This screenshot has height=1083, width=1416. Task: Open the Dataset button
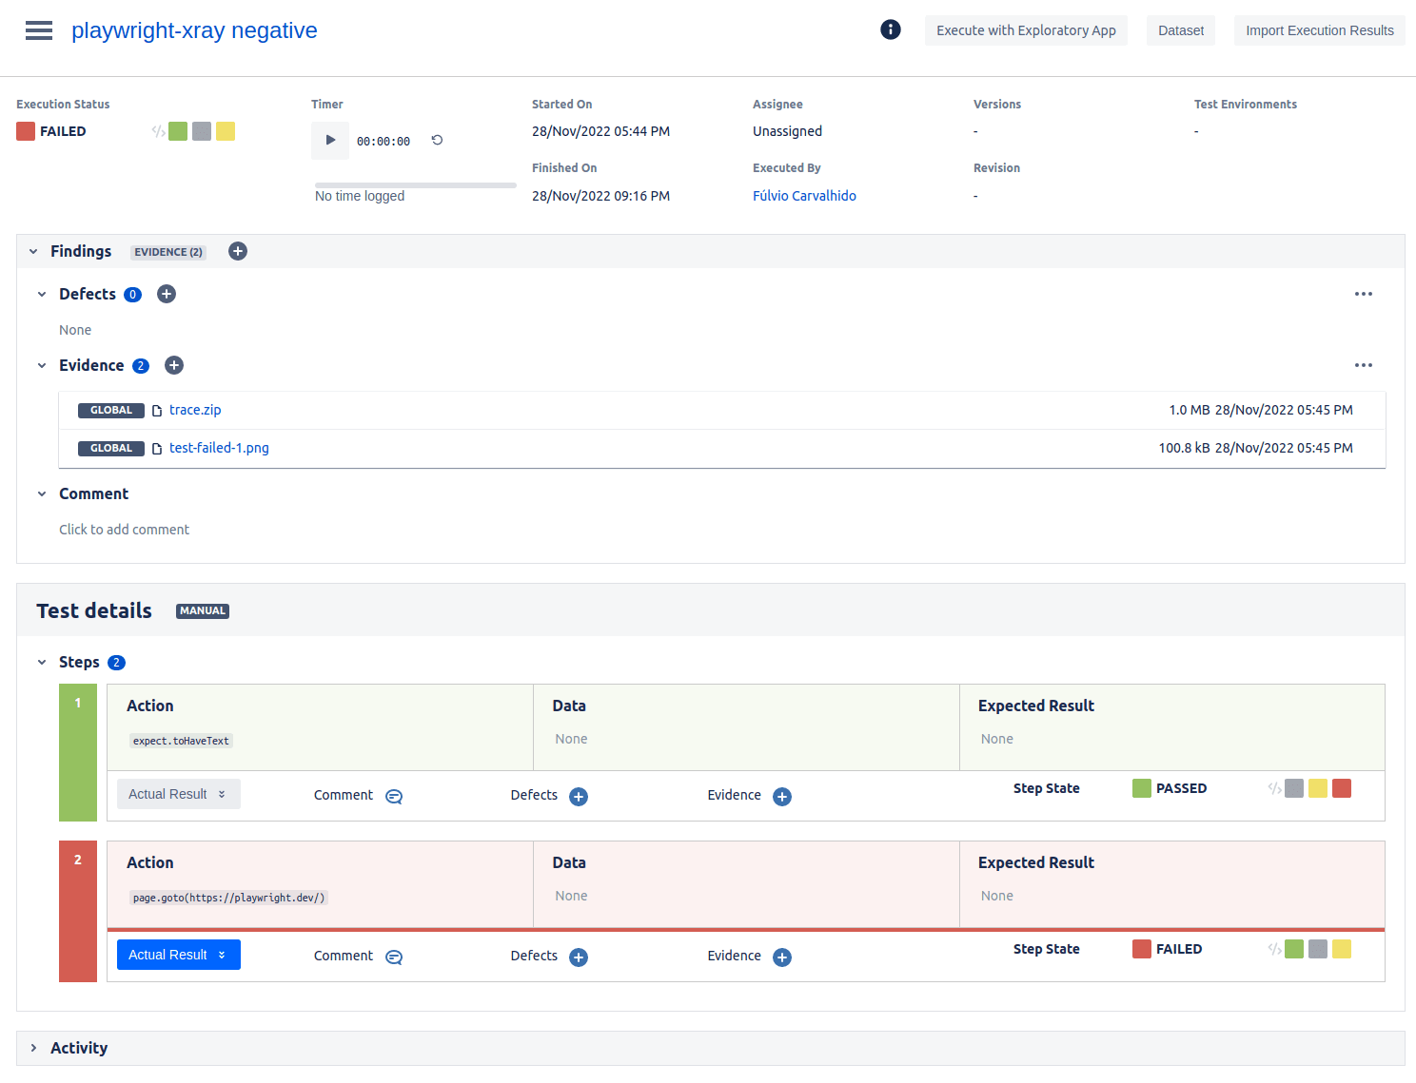pos(1181,30)
